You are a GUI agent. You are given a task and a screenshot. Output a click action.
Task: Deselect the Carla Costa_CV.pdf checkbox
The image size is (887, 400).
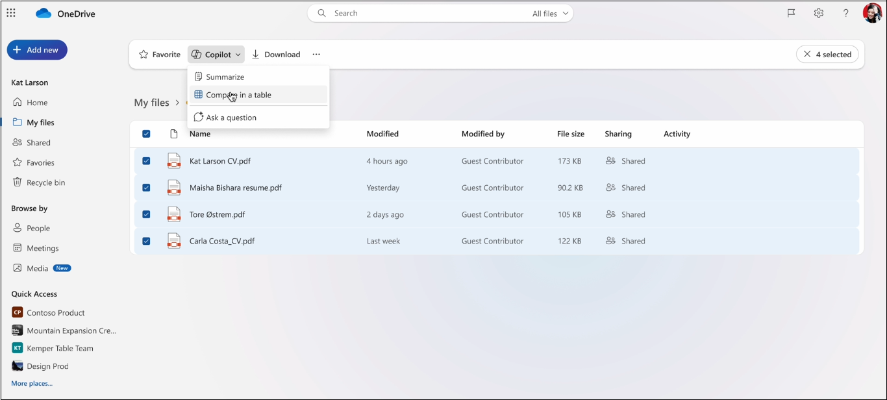click(x=146, y=241)
